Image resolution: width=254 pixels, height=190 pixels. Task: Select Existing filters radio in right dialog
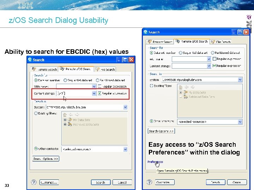pos(151,85)
